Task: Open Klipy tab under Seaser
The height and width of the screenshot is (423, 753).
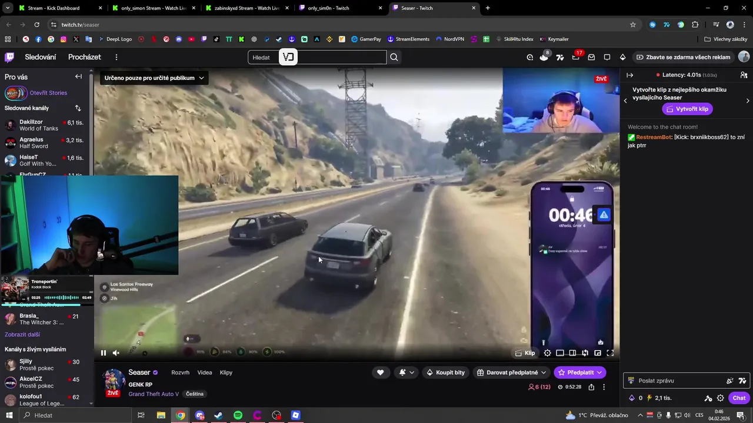Action: pyautogui.click(x=226, y=372)
